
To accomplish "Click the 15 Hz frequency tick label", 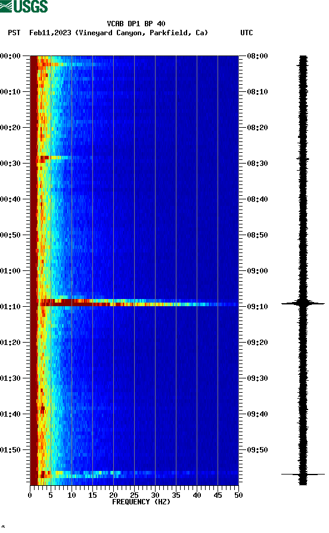I will (92, 495).
